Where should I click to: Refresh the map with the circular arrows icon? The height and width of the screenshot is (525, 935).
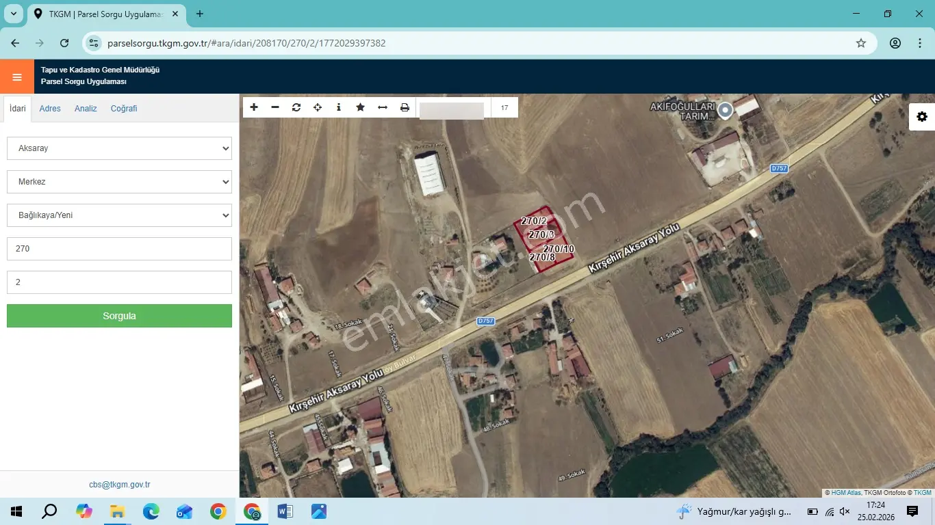tap(296, 107)
